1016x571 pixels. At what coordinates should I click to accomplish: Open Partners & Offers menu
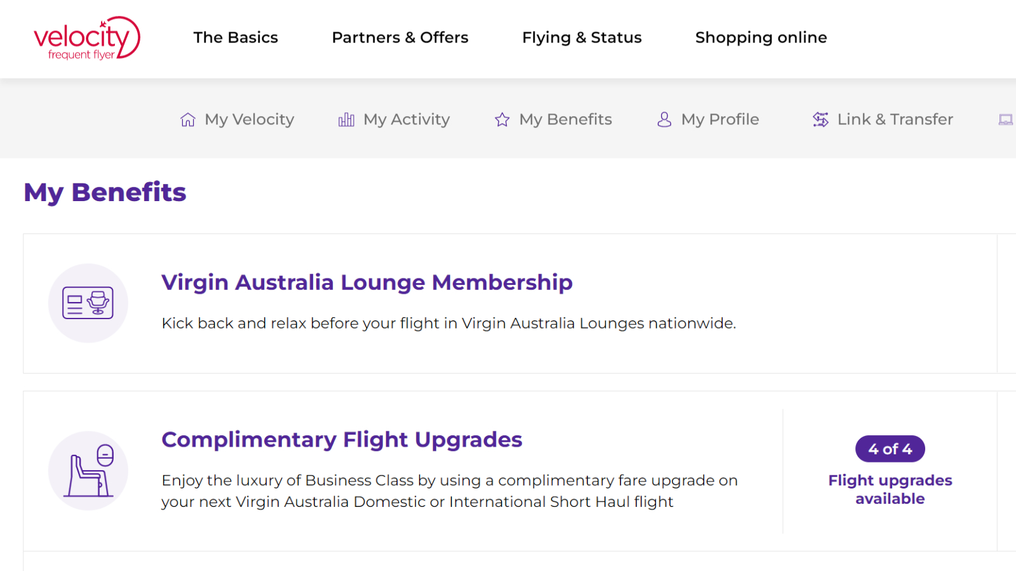pyautogui.click(x=400, y=38)
